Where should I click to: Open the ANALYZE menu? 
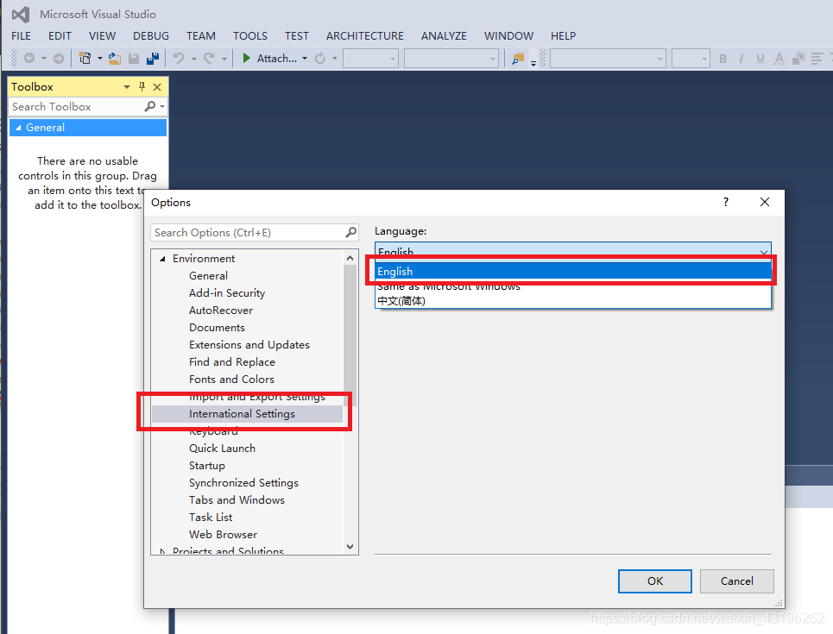[x=444, y=35]
